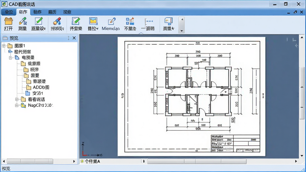Image resolution: width=306 pixels, height=172 pixels.
Task: Click the horizontal scrollbar under the drawing
Action: click(197, 161)
